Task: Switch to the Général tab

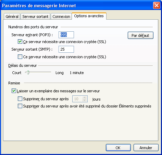Action: [12, 17]
